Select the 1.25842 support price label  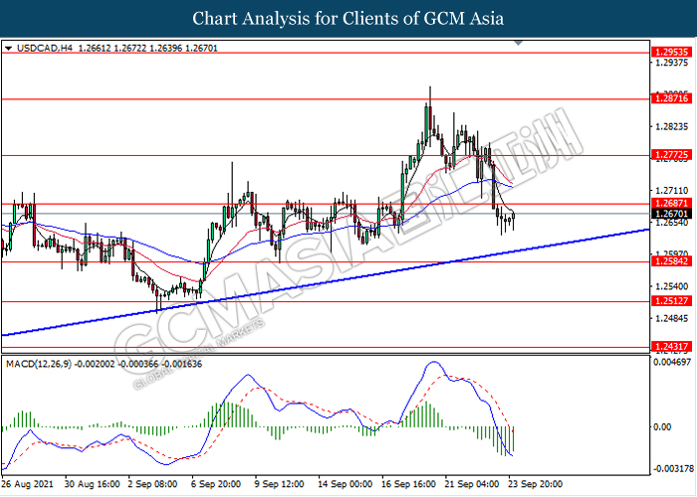pos(672,260)
